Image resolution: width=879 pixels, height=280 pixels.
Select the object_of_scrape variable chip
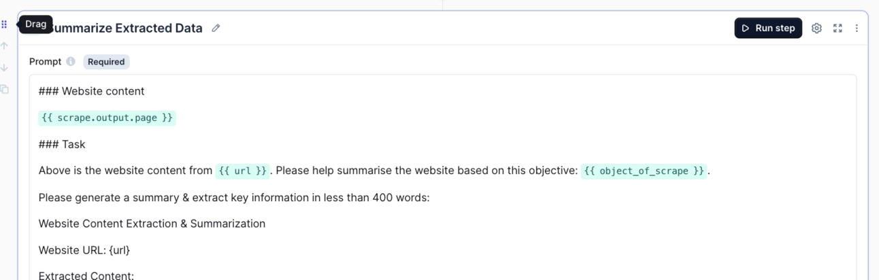coord(644,171)
